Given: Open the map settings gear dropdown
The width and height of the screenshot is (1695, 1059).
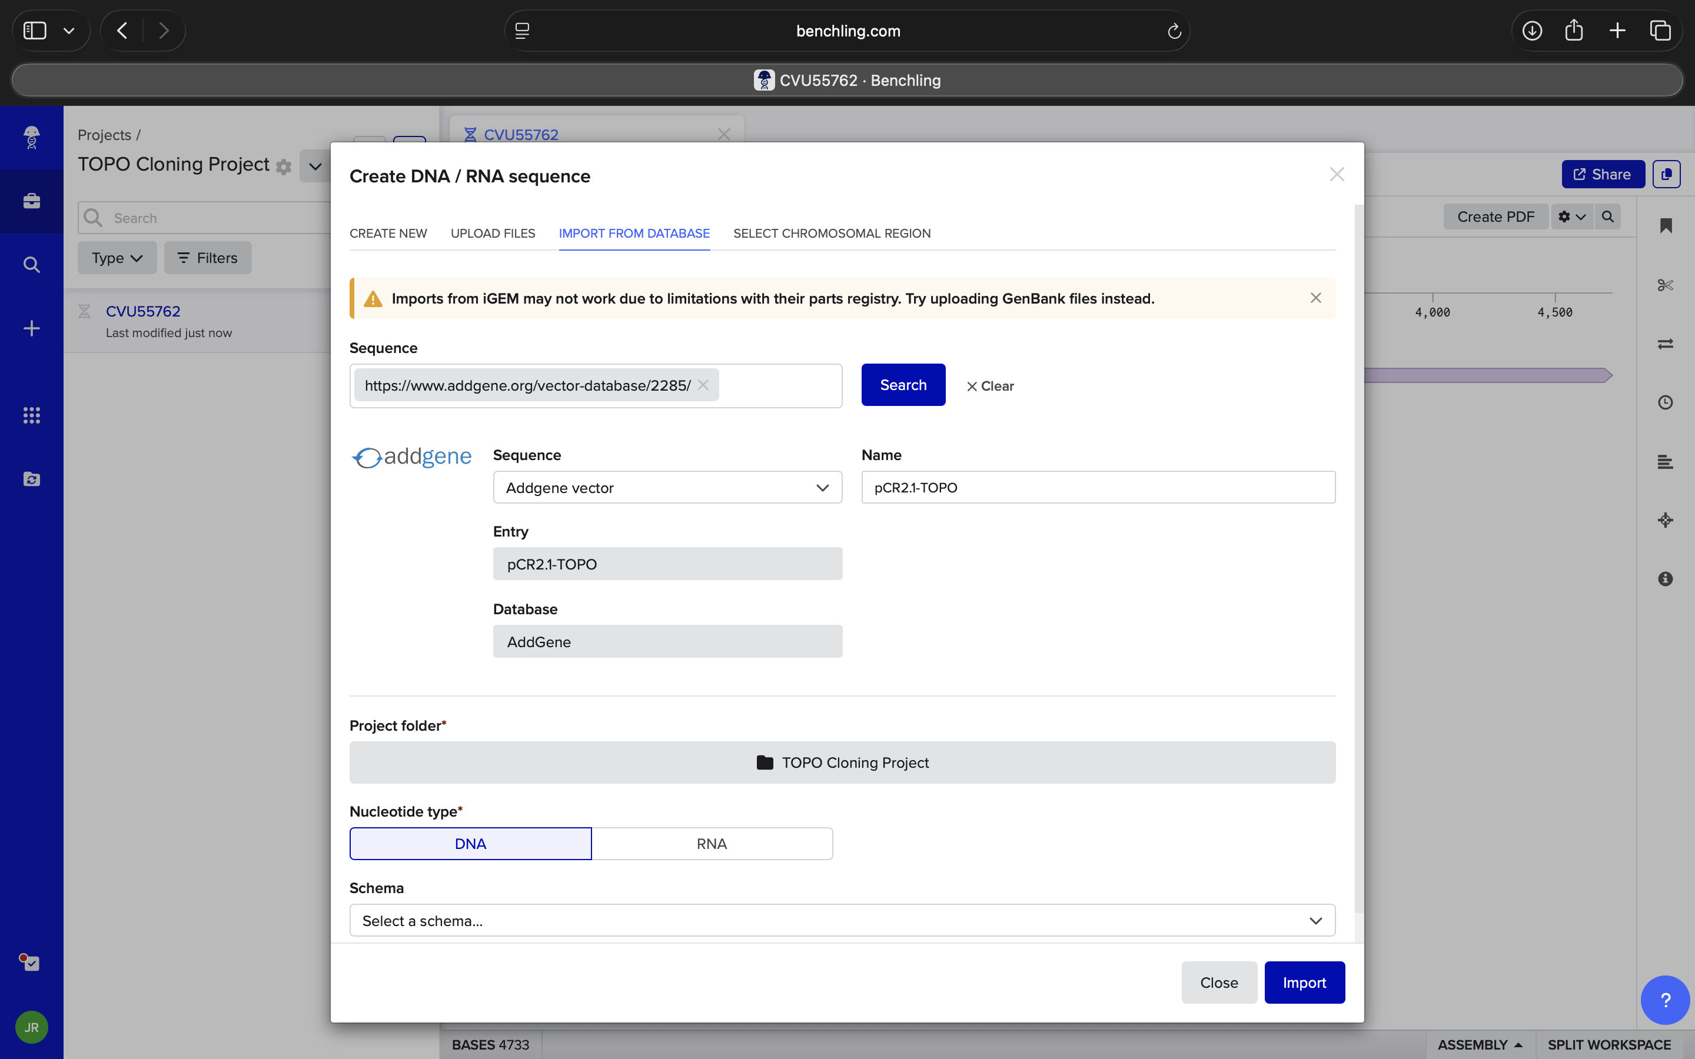Looking at the screenshot, I should tap(1572, 217).
